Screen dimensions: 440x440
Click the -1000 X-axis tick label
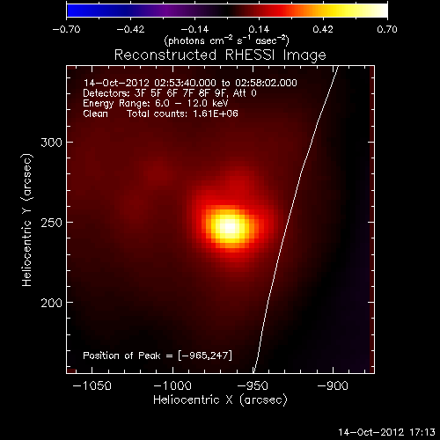pos(172,385)
